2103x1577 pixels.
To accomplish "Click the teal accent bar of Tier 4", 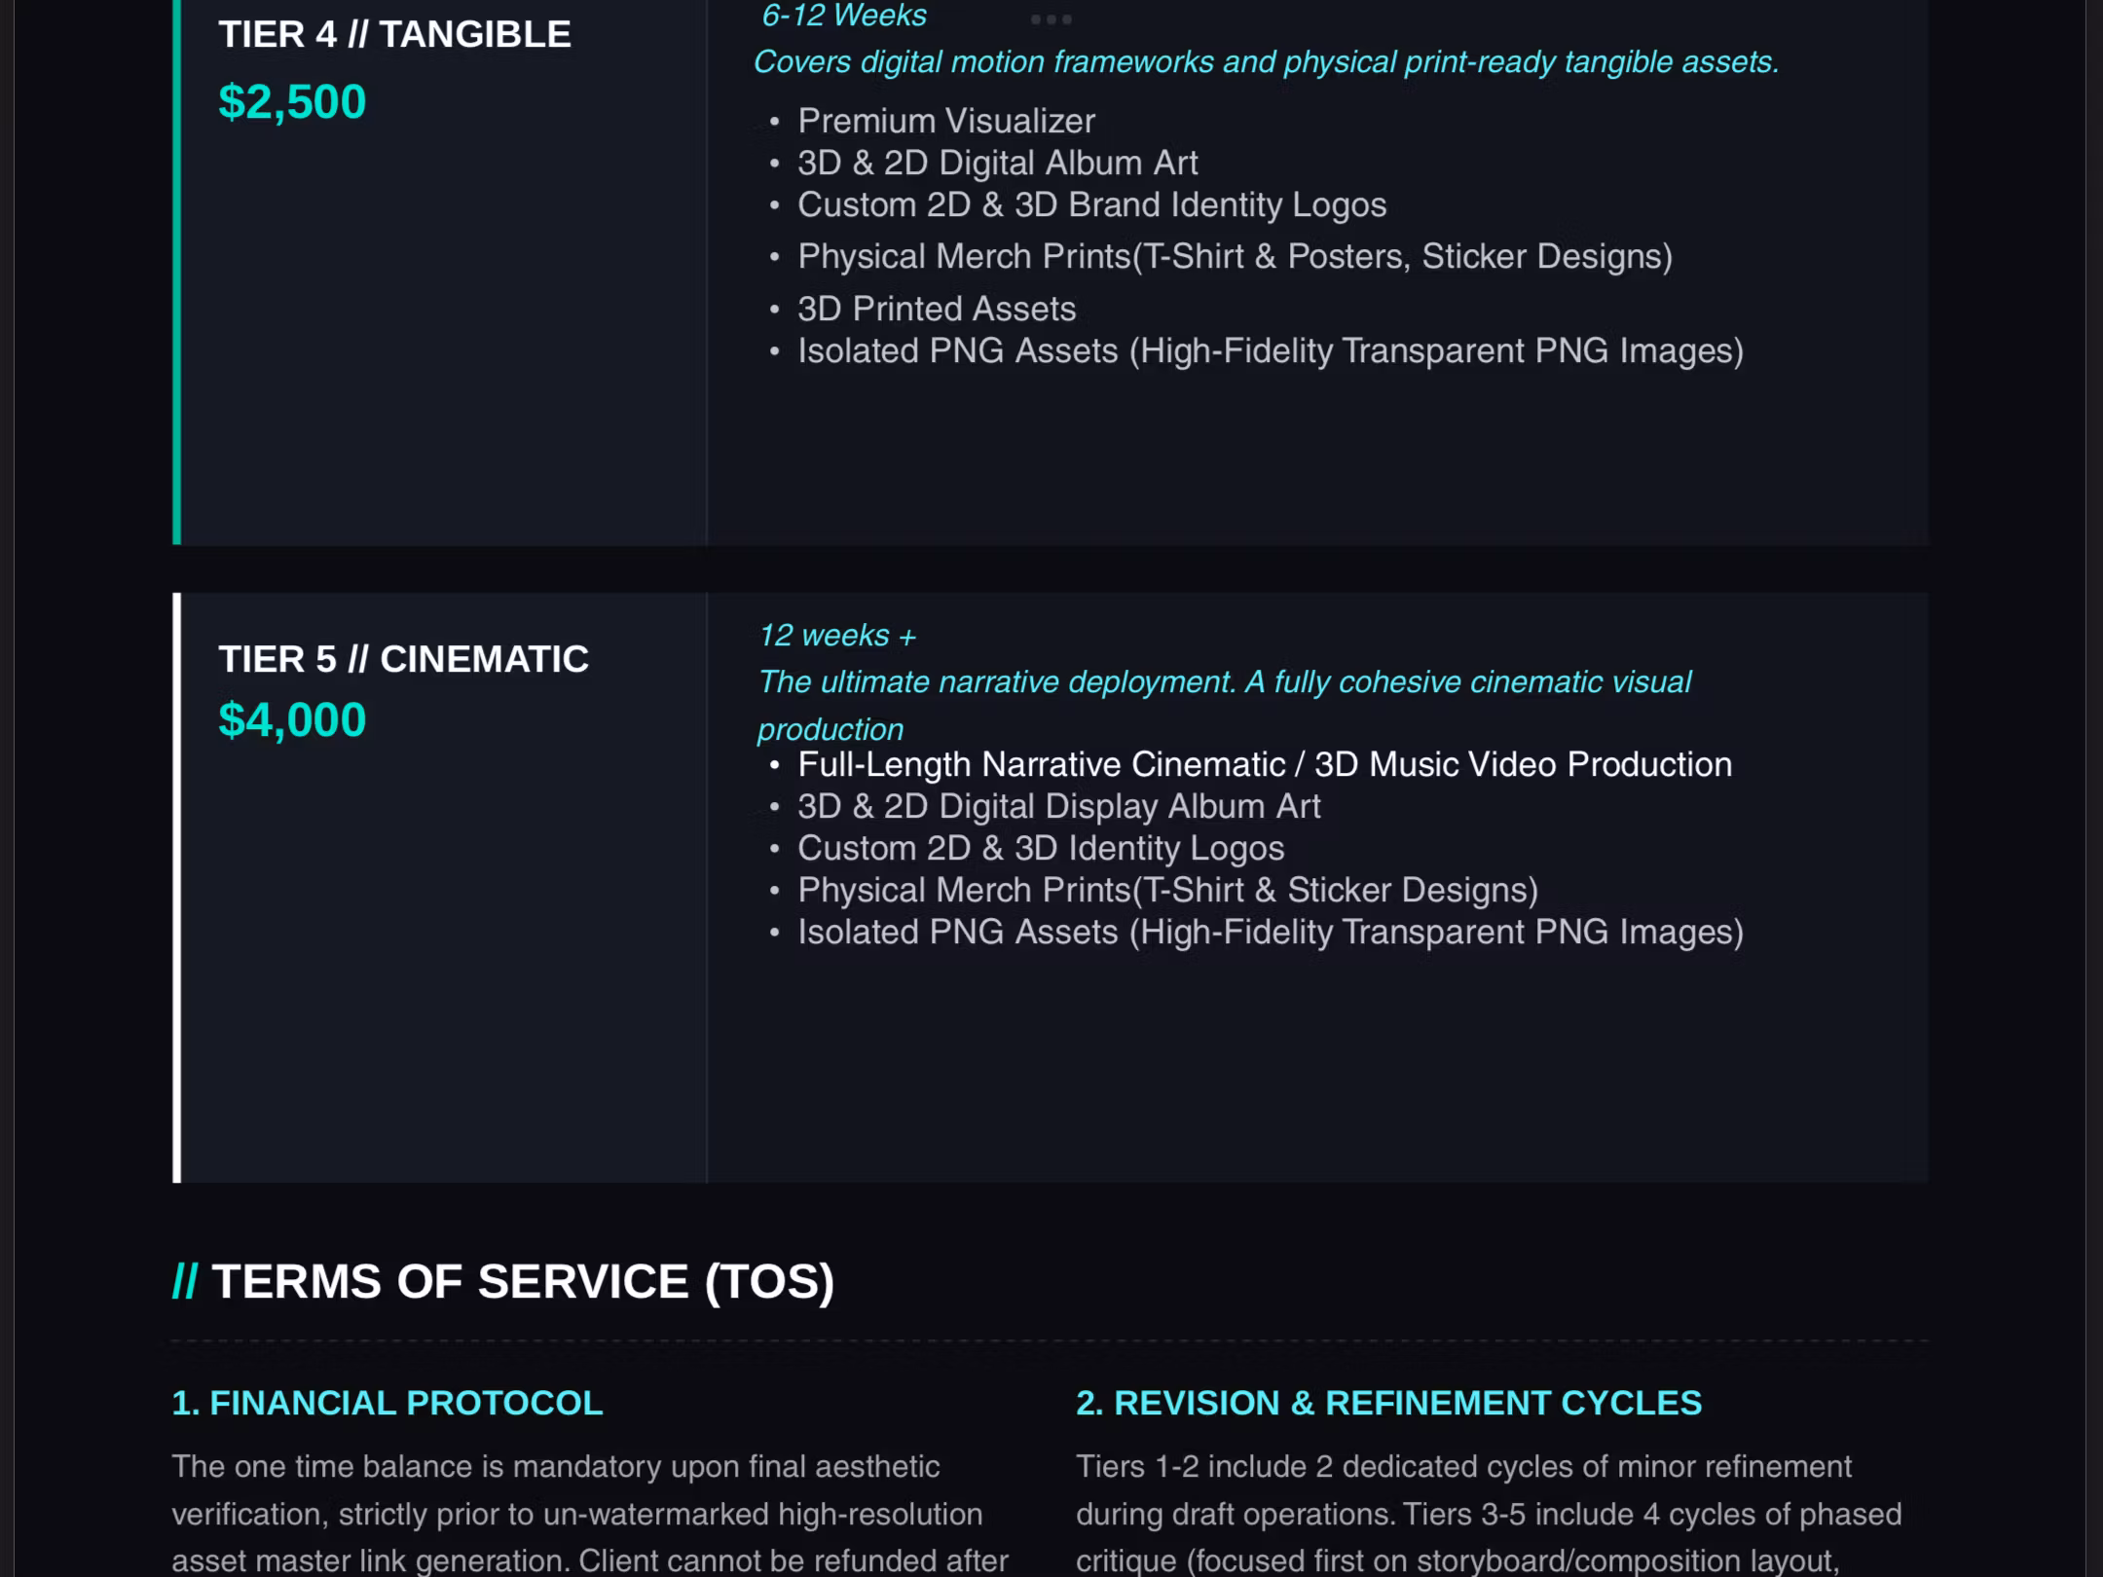I will 177,272.
